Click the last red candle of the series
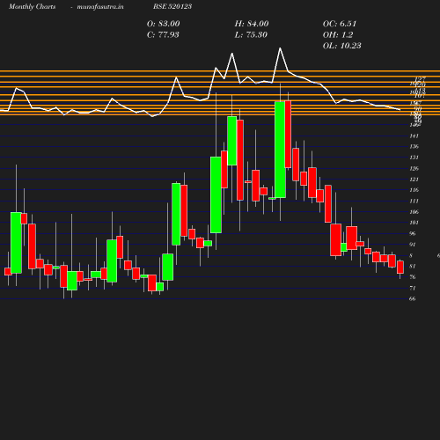 click(x=400, y=268)
